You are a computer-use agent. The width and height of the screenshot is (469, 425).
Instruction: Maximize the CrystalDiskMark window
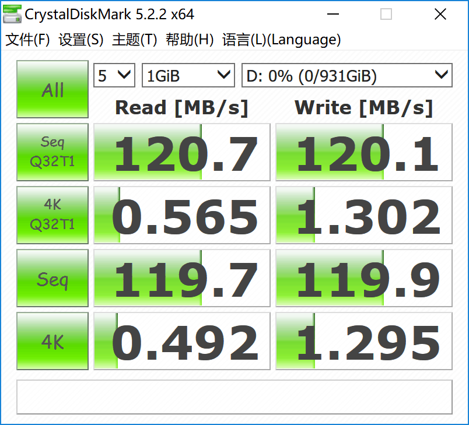tap(386, 14)
